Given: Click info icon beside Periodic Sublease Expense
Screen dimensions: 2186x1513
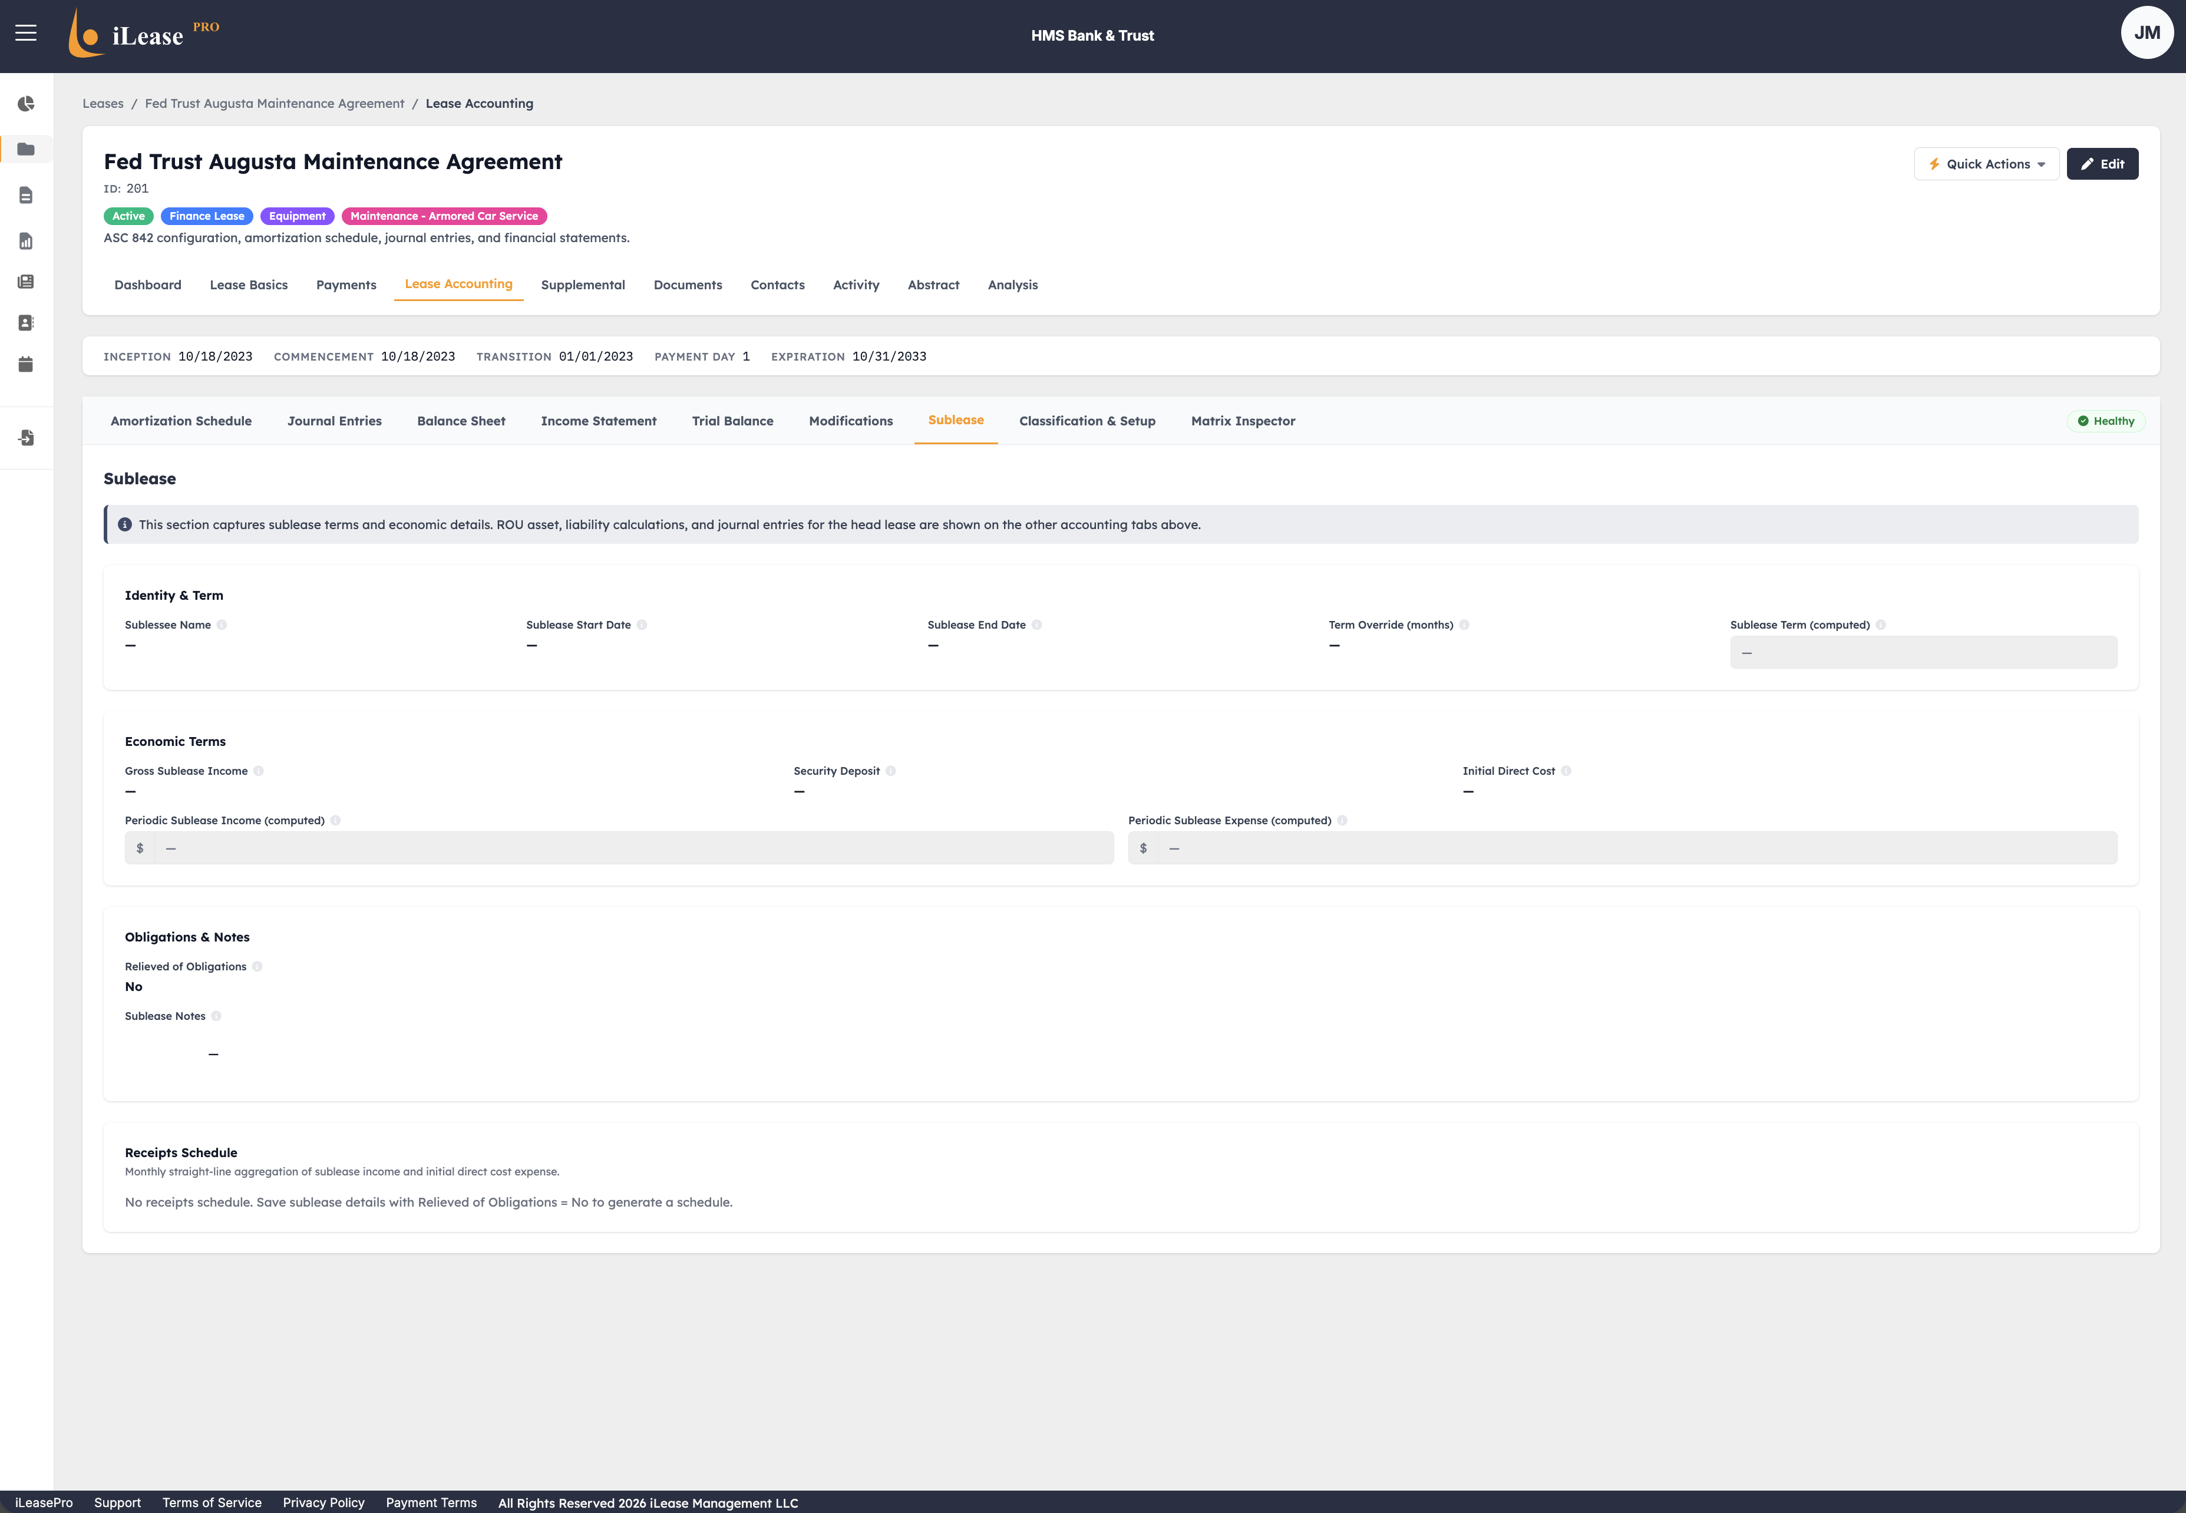Looking at the screenshot, I should (x=1342, y=820).
